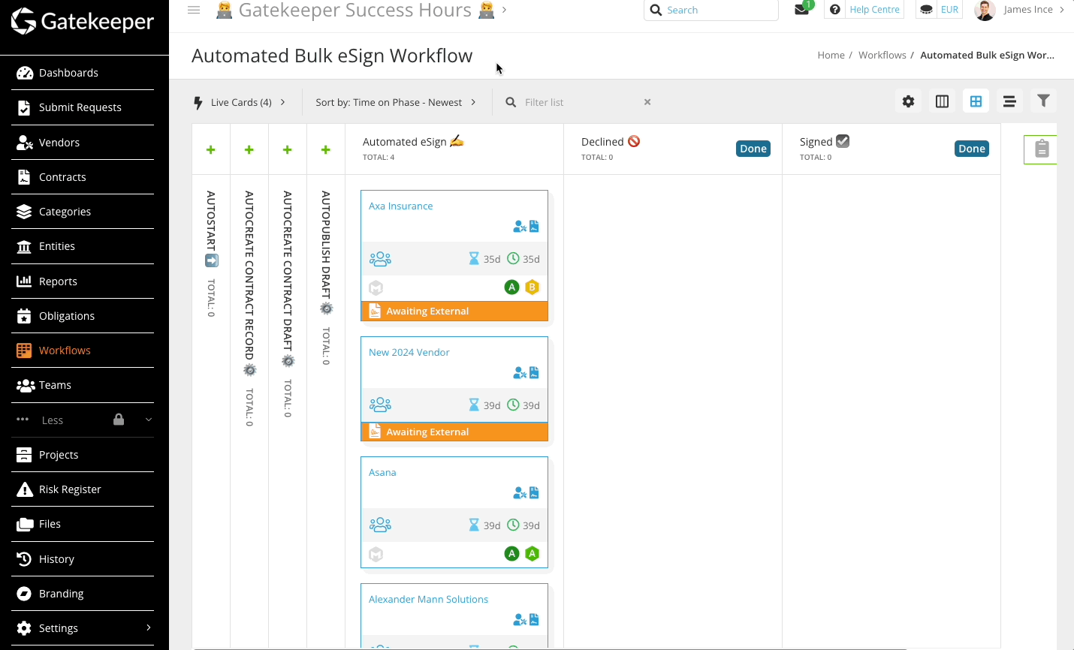
Task: Switch to column layout view icon
Action: pos(942,100)
